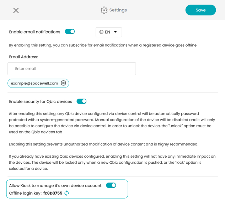Toggle Allow Kiosk to manage its own account

click(x=111, y=185)
